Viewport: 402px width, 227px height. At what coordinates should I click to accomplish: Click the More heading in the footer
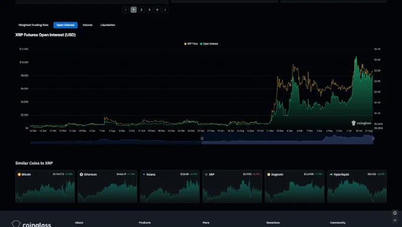pyautogui.click(x=206, y=223)
